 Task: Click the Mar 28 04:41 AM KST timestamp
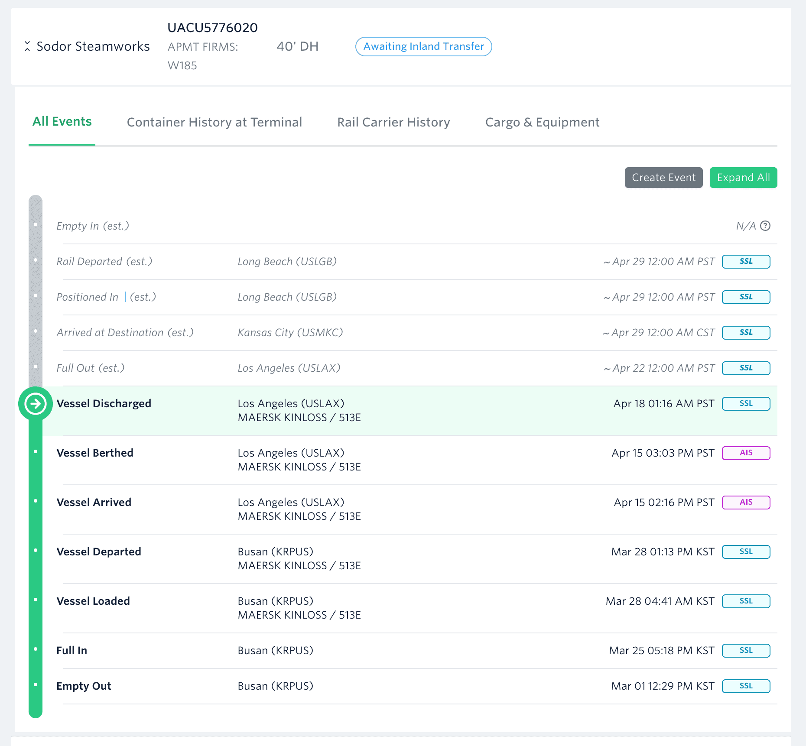[x=660, y=601]
